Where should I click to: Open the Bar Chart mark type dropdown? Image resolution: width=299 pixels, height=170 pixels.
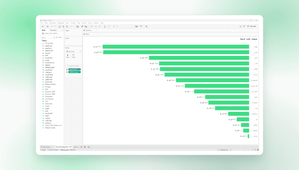point(73,52)
